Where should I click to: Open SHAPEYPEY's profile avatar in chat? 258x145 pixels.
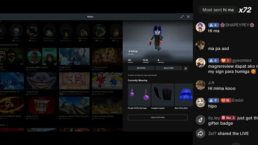(x=201, y=28)
